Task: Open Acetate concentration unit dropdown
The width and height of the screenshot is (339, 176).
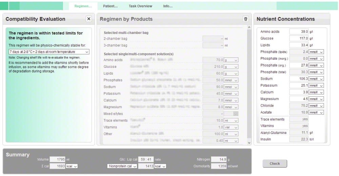Action: 316,112
